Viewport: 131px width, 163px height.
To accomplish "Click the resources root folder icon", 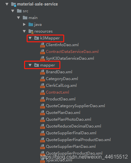I will tap(31, 31).
